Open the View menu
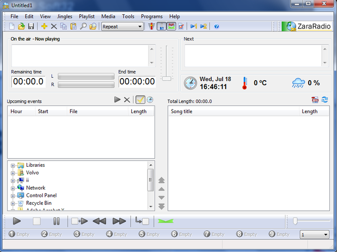 pos(45,16)
